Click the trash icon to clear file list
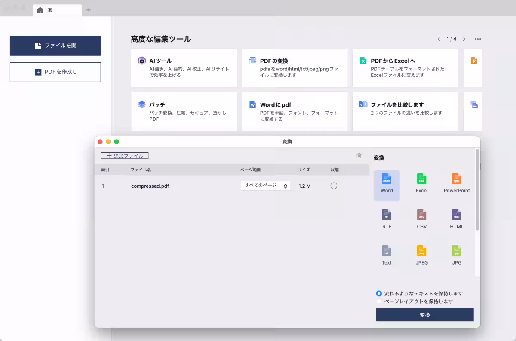516x341 pixels. (x=359, y=155)
